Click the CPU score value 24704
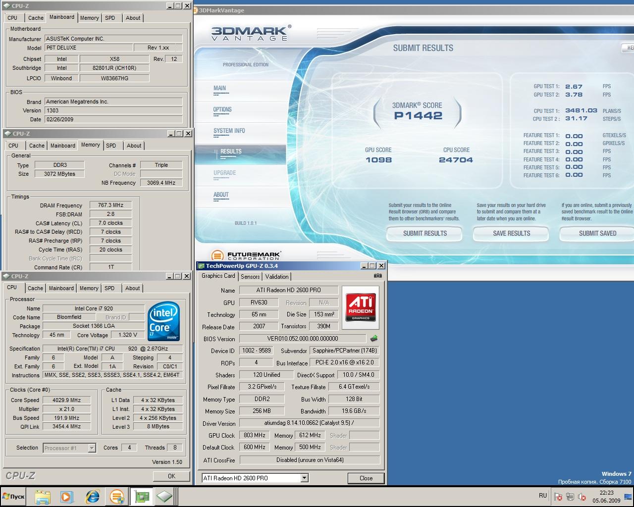This screenshot has height=507, width=634. (456, 159)
